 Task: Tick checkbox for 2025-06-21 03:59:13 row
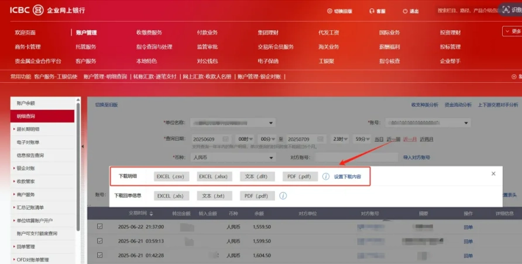[x=100, y=241]
